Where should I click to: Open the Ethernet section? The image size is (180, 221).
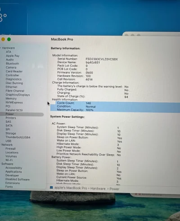pyautogui.click(x=11, y=87)
